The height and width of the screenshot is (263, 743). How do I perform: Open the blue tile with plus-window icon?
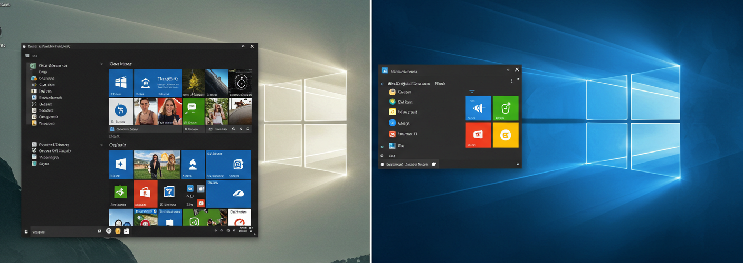pos(120,165)
